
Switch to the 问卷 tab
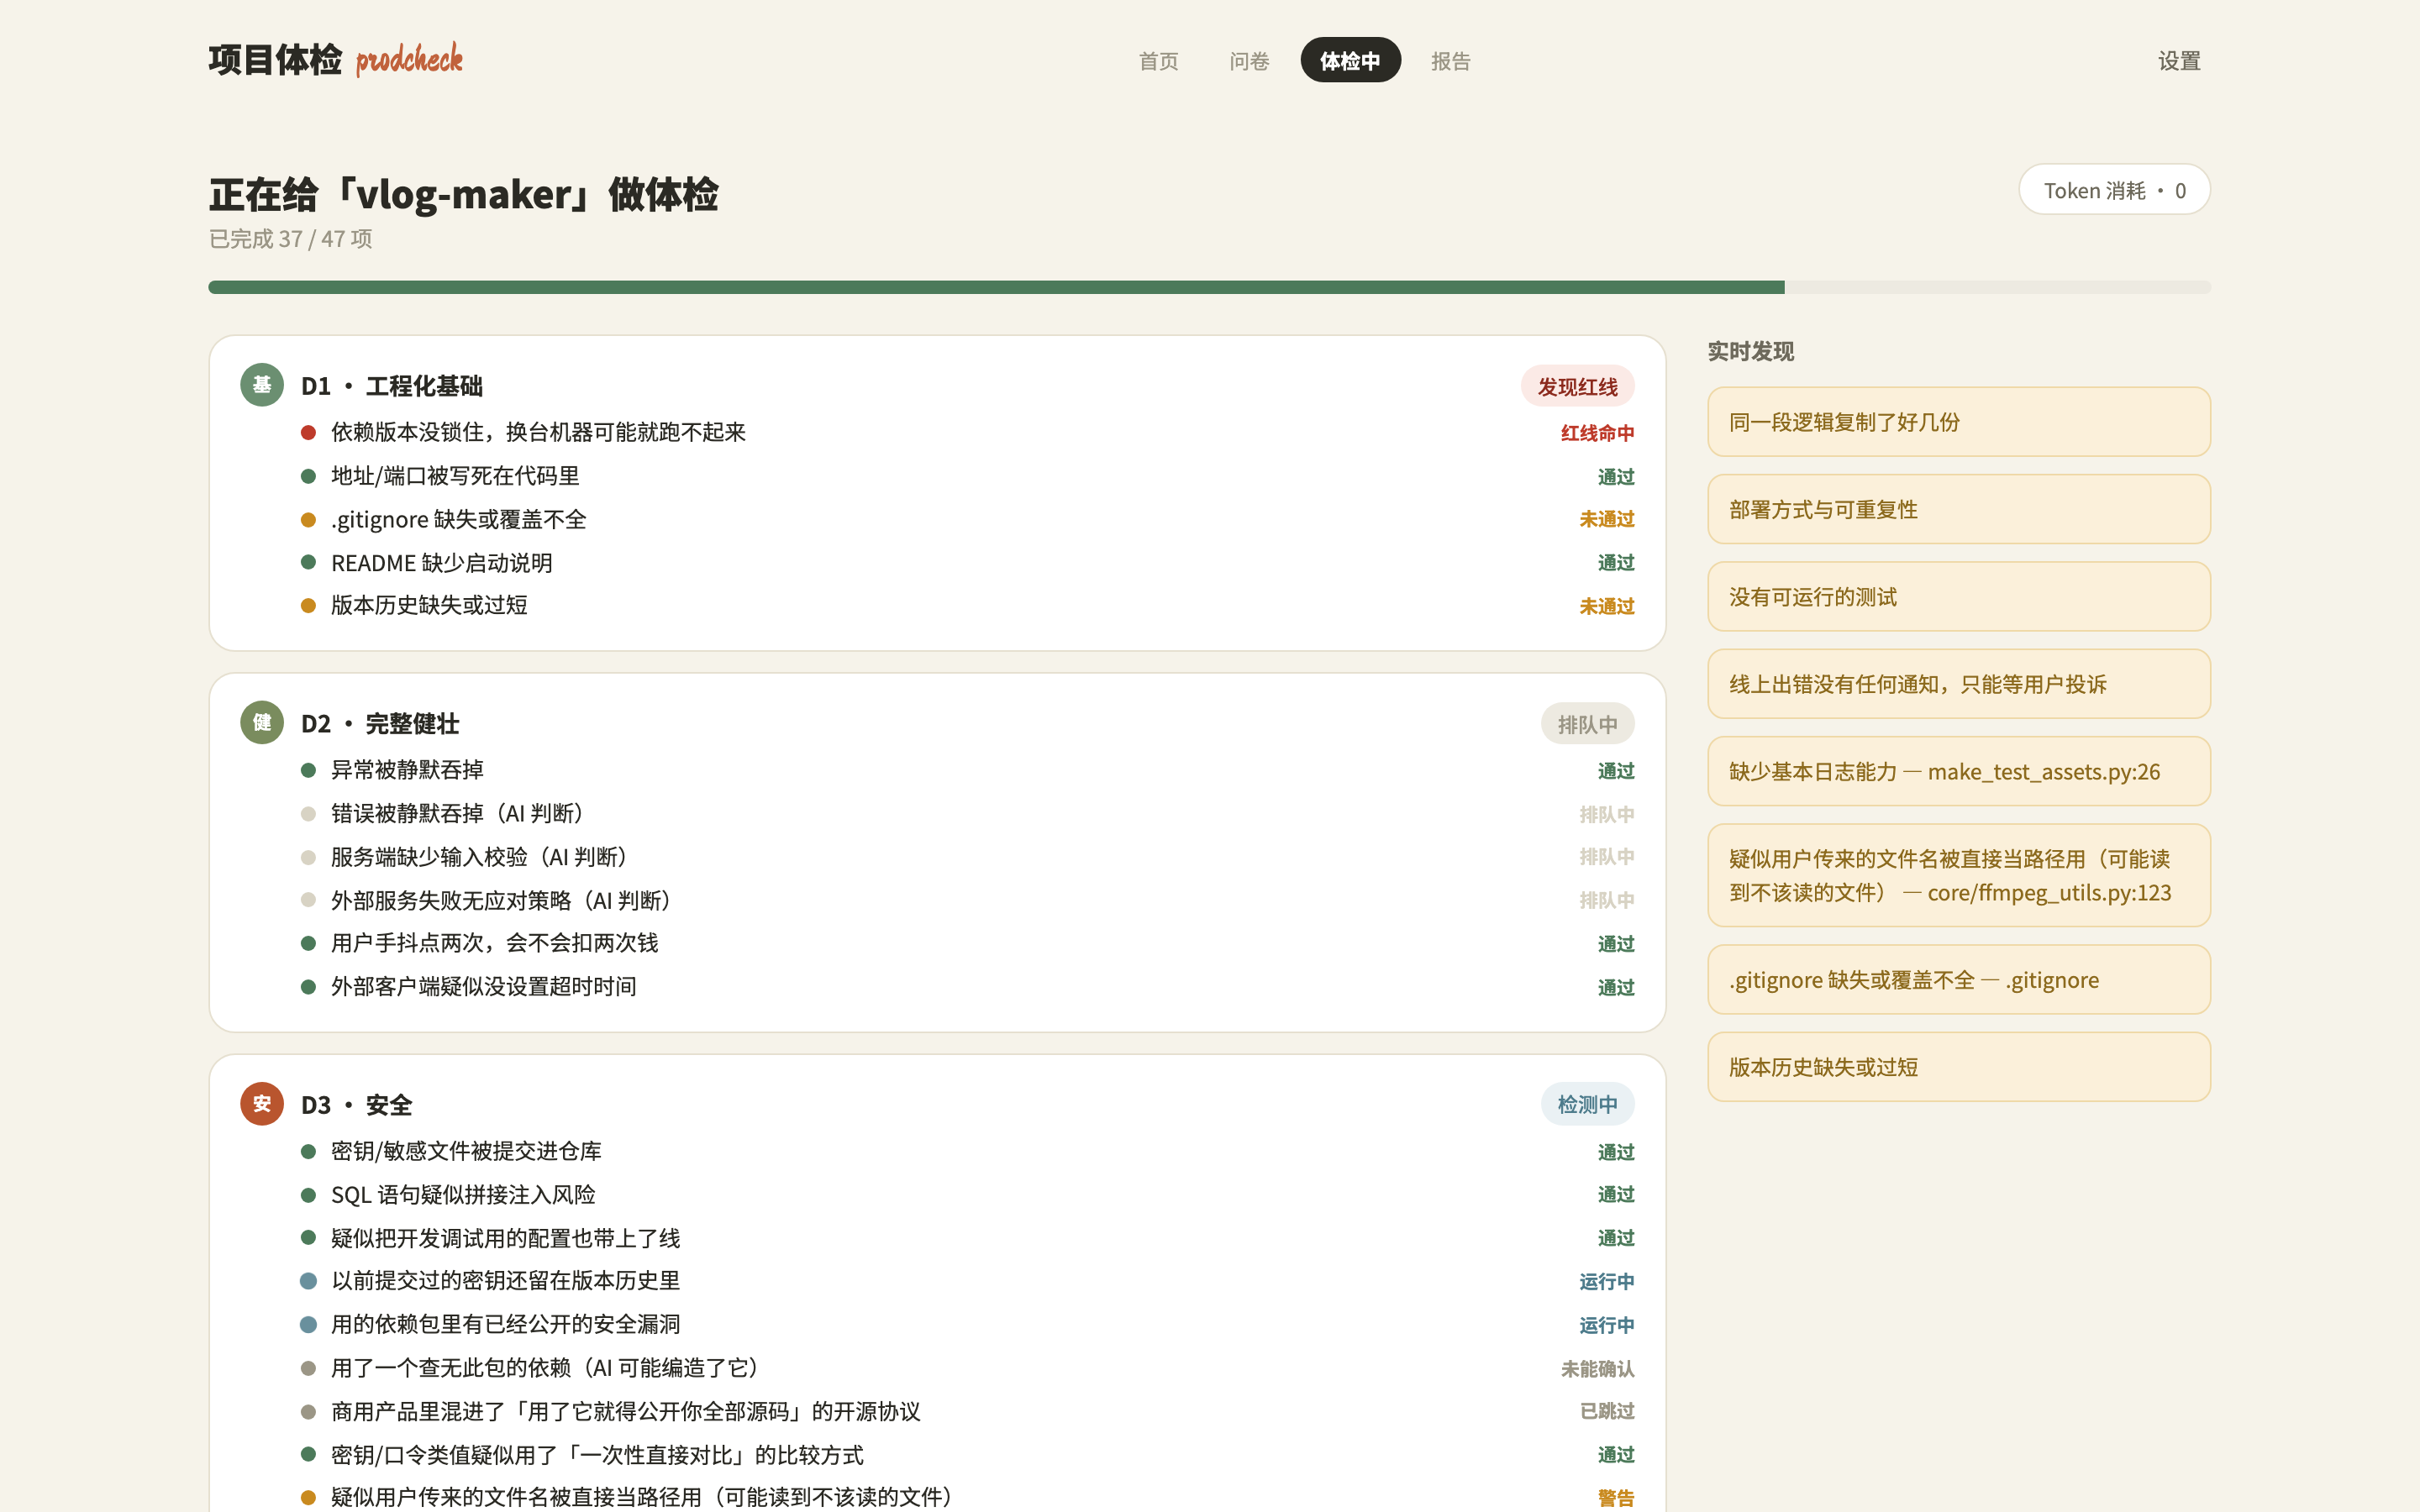1249,61
